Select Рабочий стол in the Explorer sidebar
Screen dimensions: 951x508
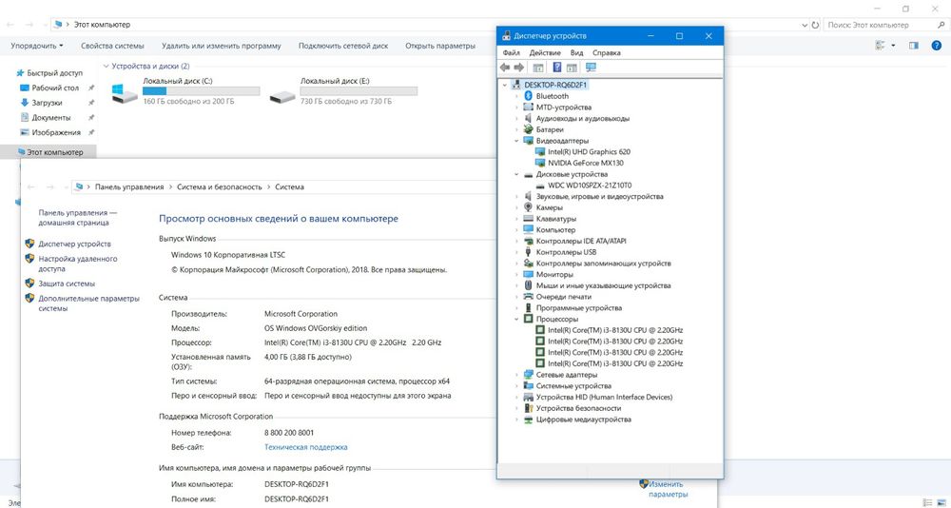tap(54, 88)
